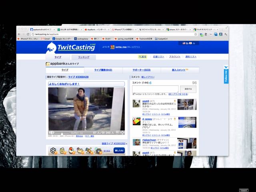Open the ライブ #3368428 link

pos(78,77)
